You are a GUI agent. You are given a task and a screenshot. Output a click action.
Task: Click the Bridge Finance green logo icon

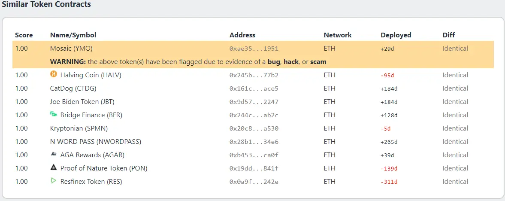54,114
